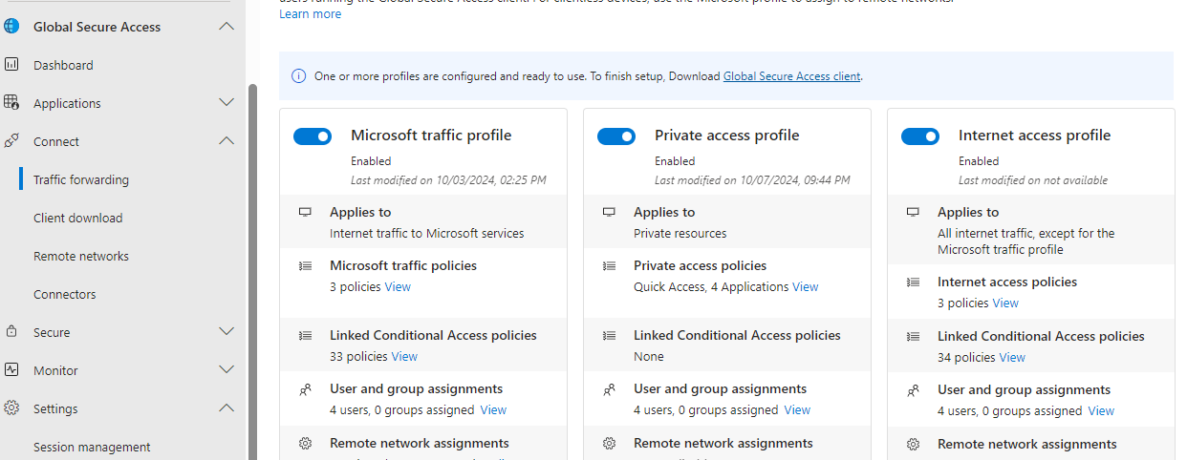Image resolution: width=1187 pixels, height=460 pixels.
Task: Open Client download page
Action: click(78, 218)
